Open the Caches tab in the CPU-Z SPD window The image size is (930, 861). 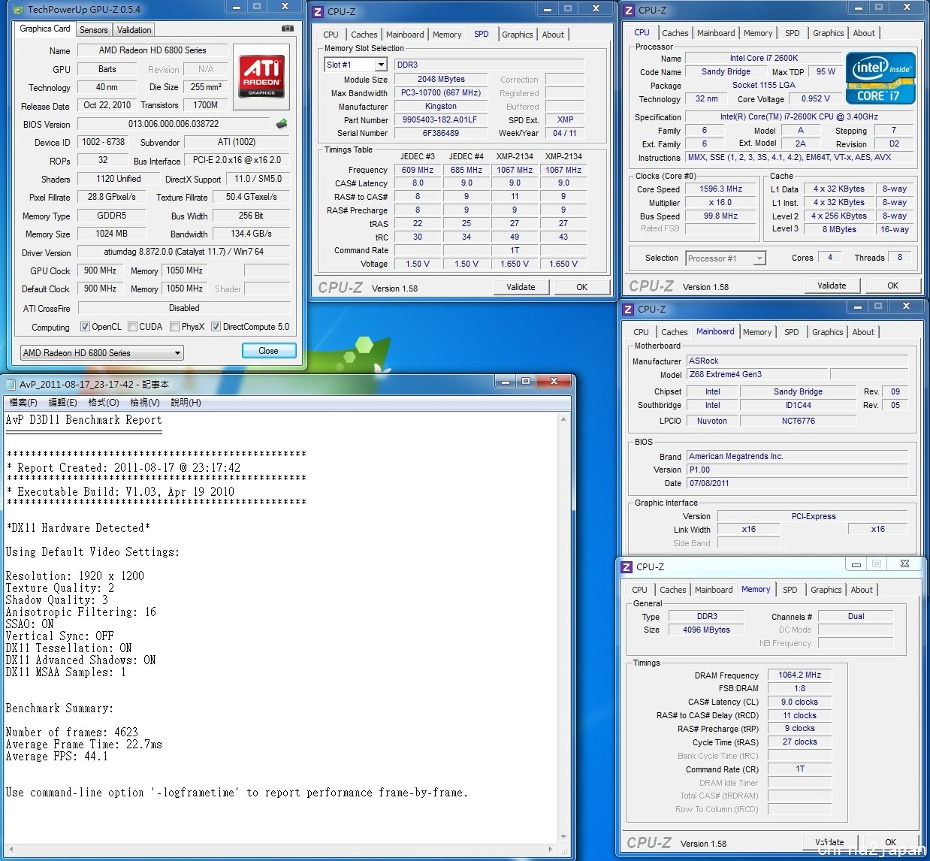click(364, 35)
